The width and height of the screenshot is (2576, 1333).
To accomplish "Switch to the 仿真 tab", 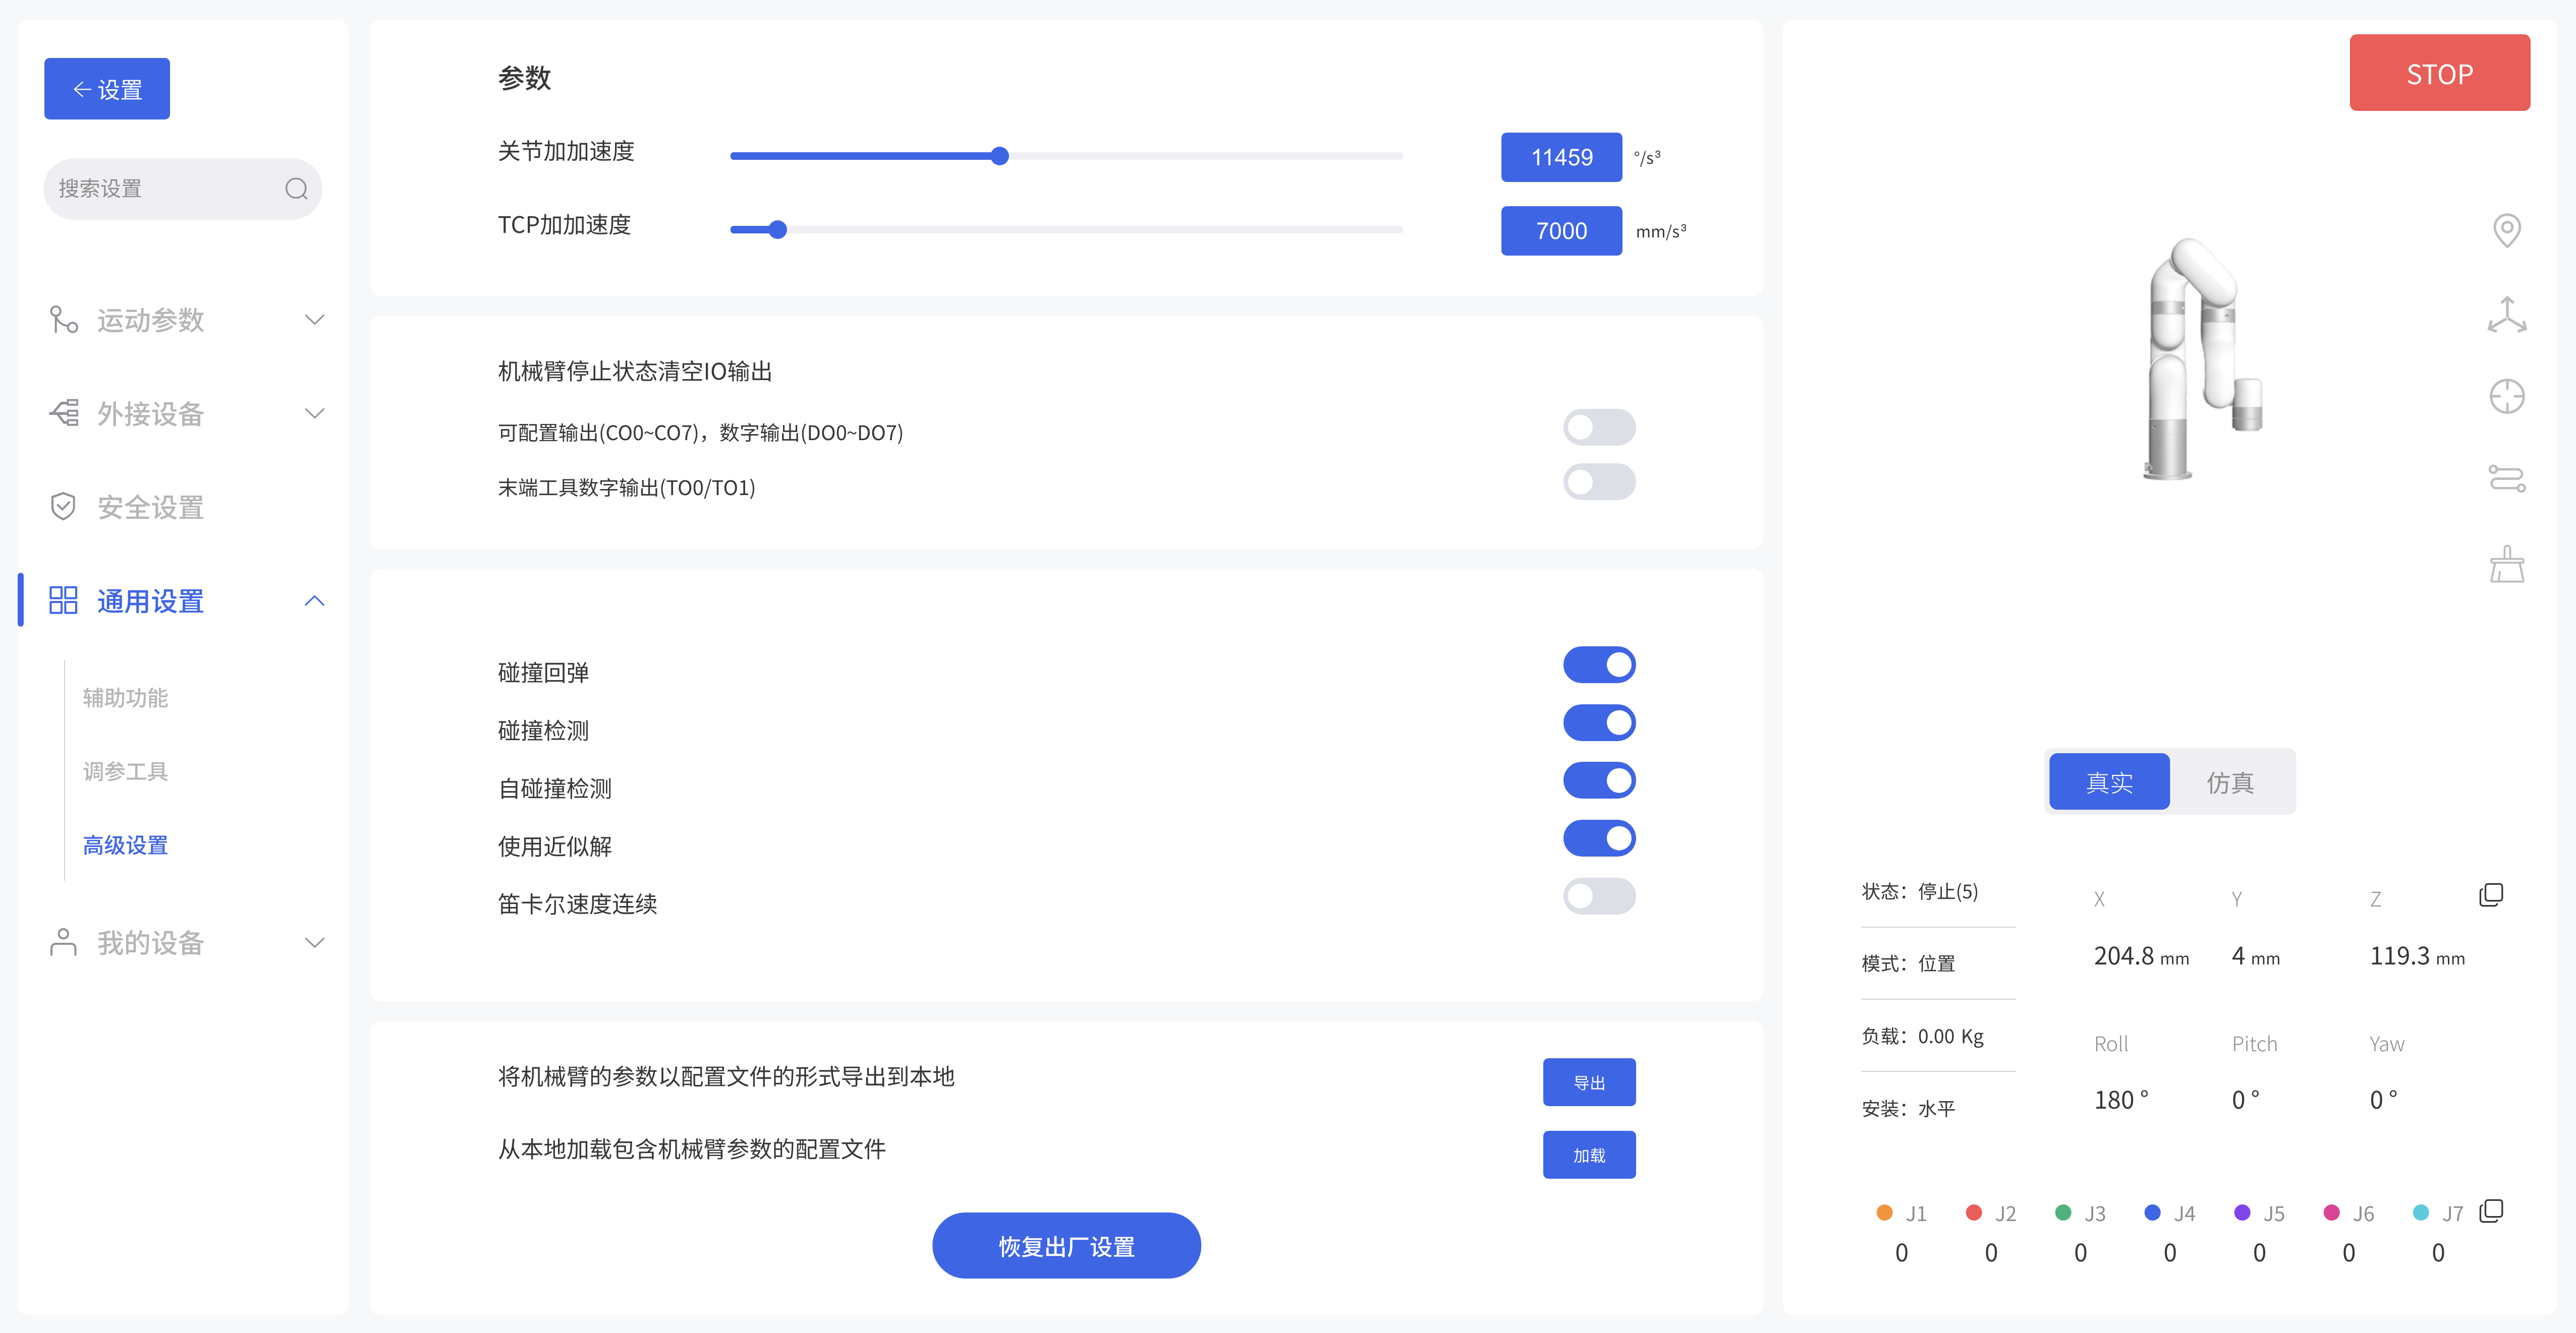I will [2232, 781].
